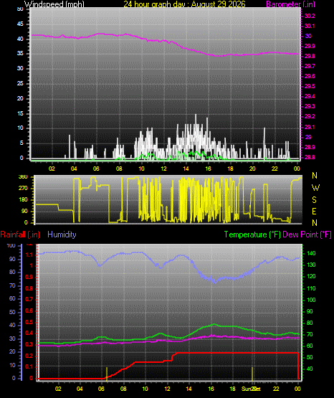
Task: Select the "Humidity" legend label
Action: pyautogui.click(x=62, y=234)
